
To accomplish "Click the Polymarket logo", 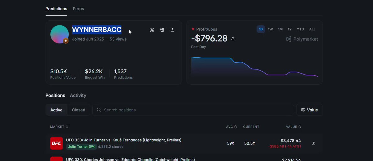I will (302, 39).
